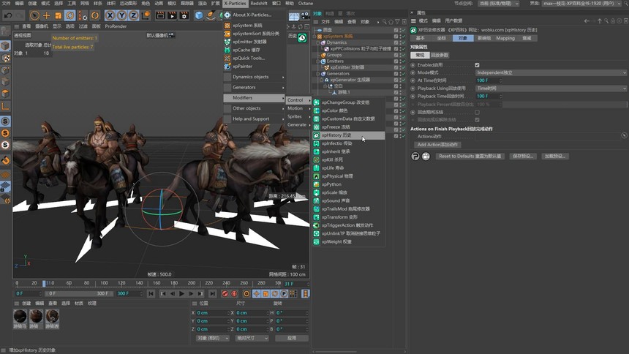Viewport: 629px width, 354px height.
Task: Toggle the Y axis lock
Action: (x=121, y=15)
